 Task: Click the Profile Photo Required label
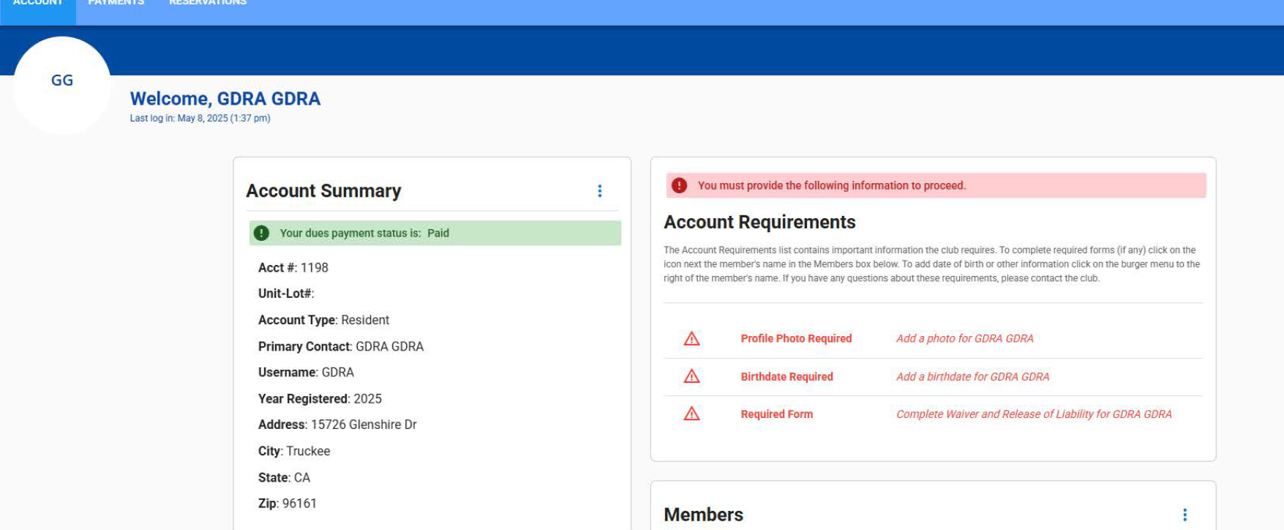coord(796,339)
